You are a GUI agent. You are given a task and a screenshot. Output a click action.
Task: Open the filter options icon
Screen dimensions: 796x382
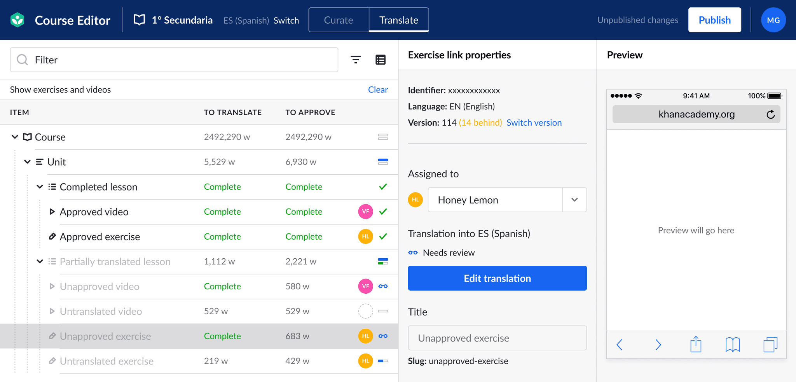[x=356, y=60]
